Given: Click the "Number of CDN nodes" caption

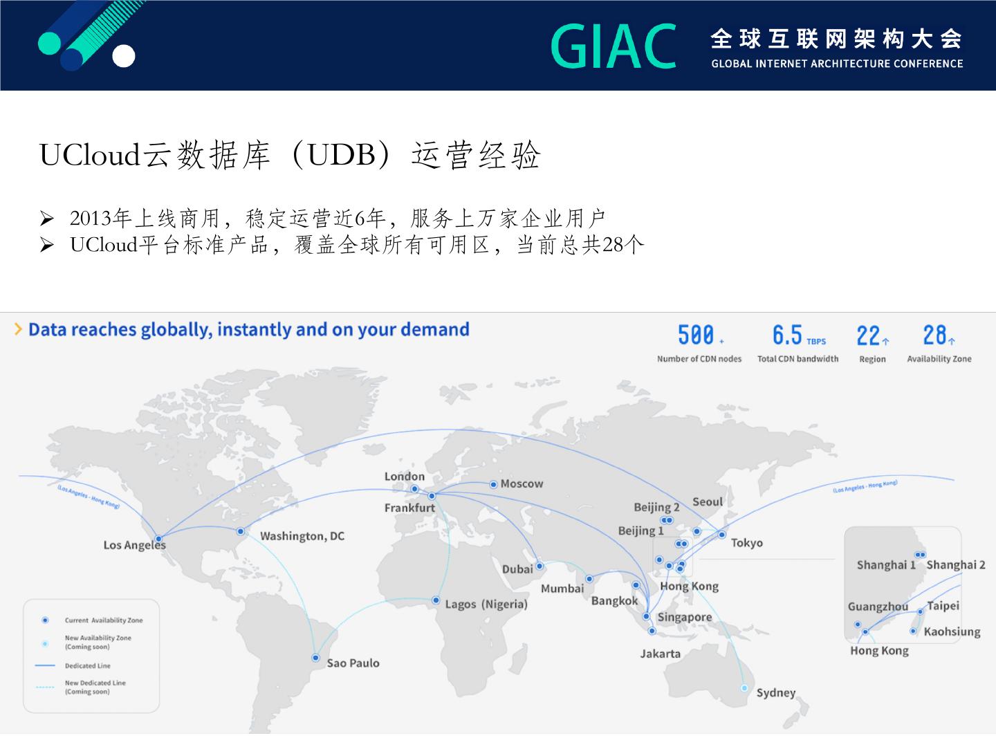Looking at the screenshot, I should click(x=699, y=359).
